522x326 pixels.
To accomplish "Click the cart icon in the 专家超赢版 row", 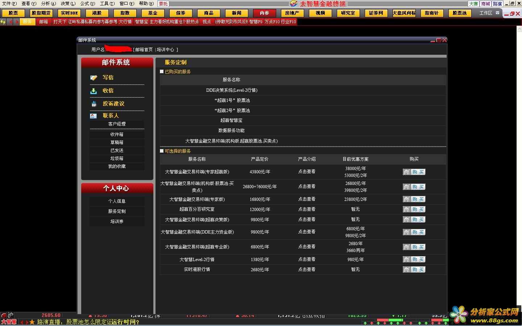I will 406,172.
